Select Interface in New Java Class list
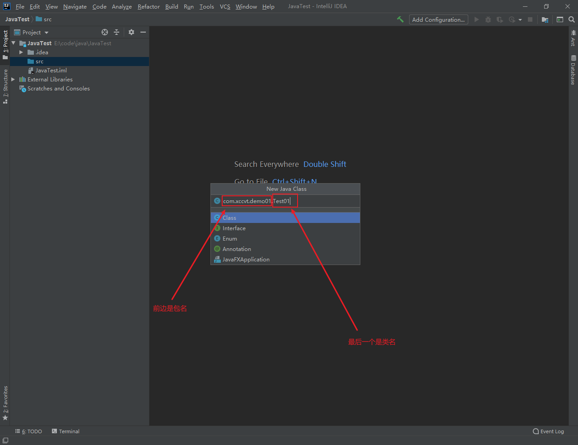 point(285,228)
